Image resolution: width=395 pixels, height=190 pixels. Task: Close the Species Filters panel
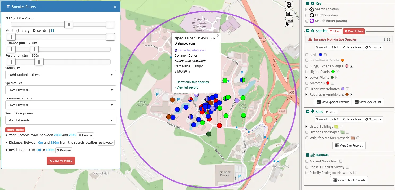tap(115, 7)
